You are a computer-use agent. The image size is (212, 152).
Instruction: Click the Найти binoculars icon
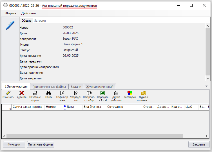(49, 93)
